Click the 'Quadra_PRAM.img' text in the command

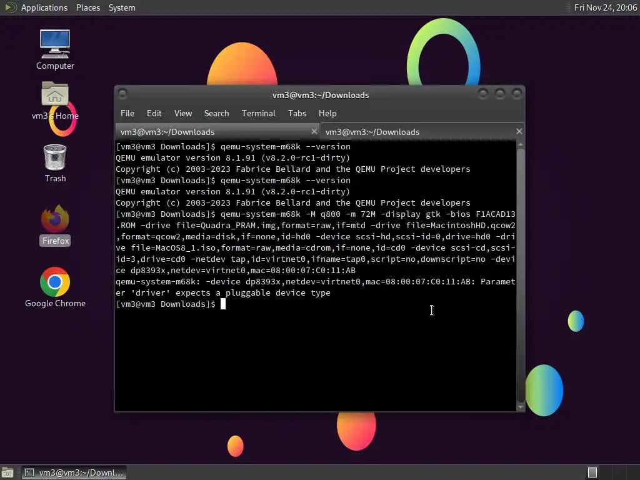(238, 225)
